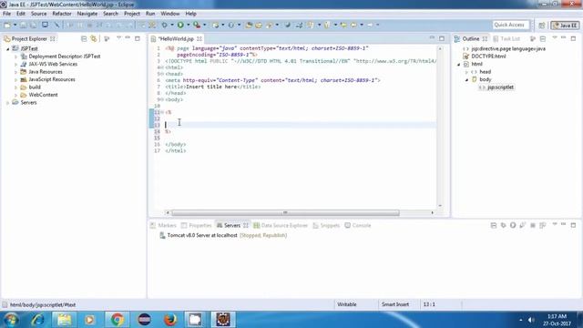Open Windows Start menu
The height and width of the screenshot is (328, 583).
click(x=11, y=320)
